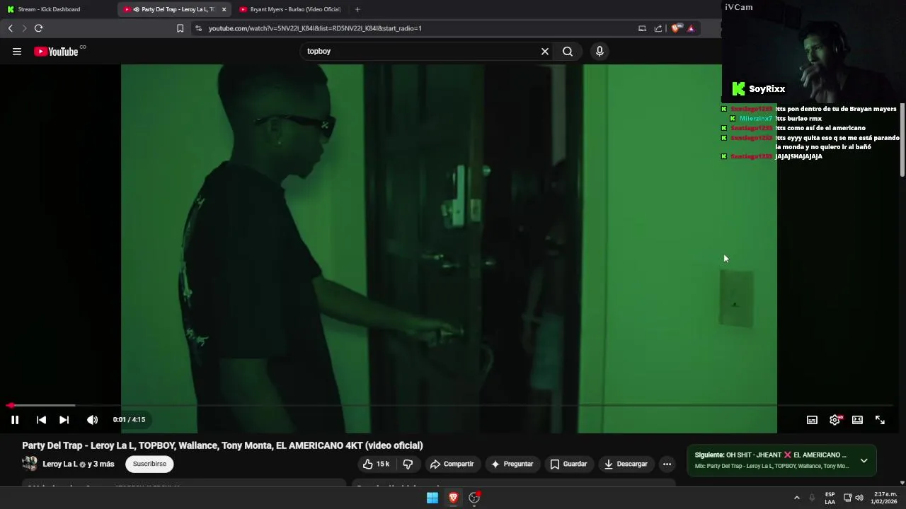Image resolution: width=906 pixels, height=509 pixels.
Task: Subscribe with the Suscribirse button
Action: click(x=149, y=464)
